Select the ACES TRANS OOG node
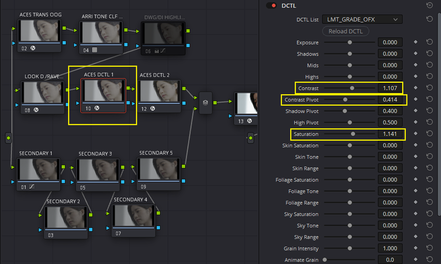Screen dimensions: 441x264 [40, 35]
